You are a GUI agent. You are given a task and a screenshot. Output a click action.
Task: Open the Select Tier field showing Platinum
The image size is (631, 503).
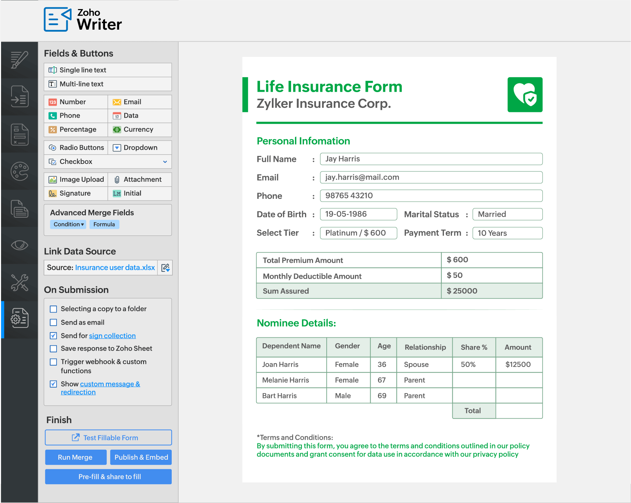358,233
